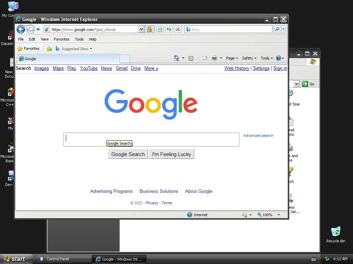Click the Compatibility View icon
Viewport: 353px width, 264px height.
click(160, 30)
